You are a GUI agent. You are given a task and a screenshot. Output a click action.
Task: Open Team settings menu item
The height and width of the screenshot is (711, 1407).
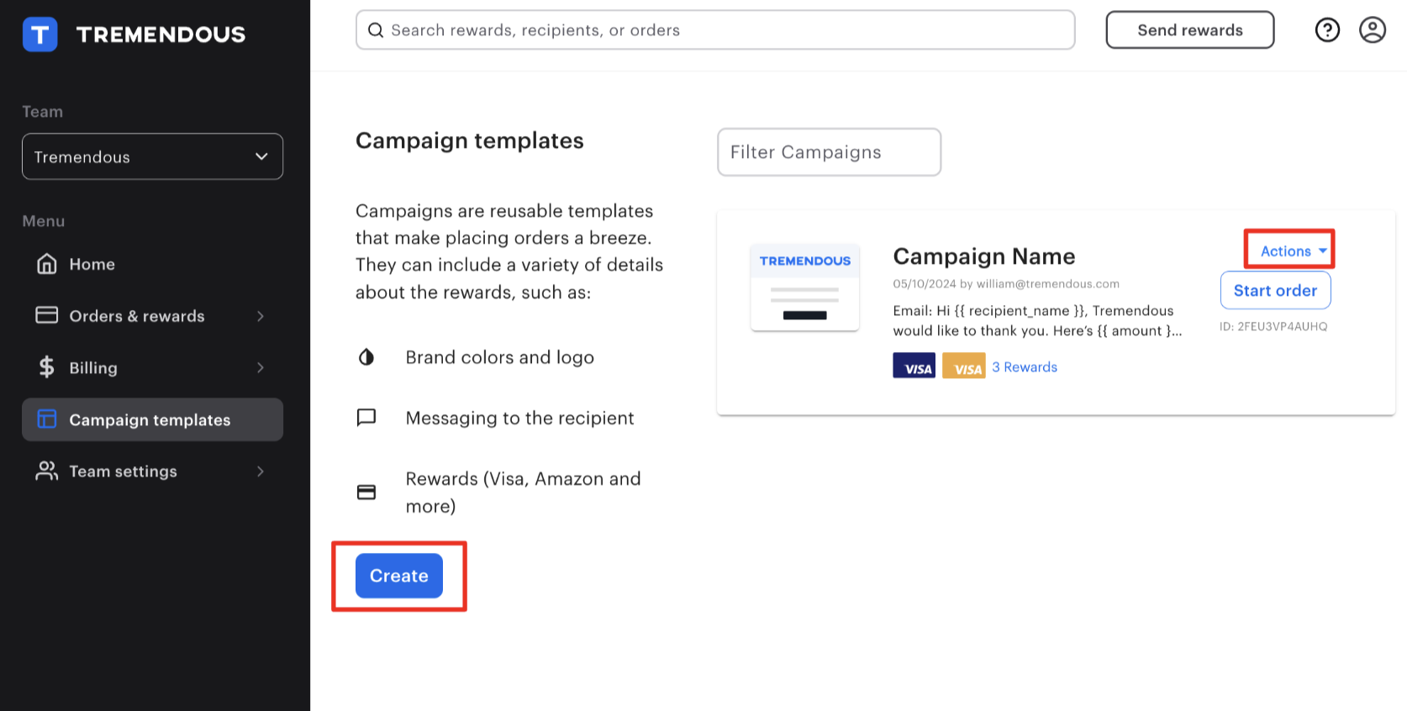coord(152,471)
